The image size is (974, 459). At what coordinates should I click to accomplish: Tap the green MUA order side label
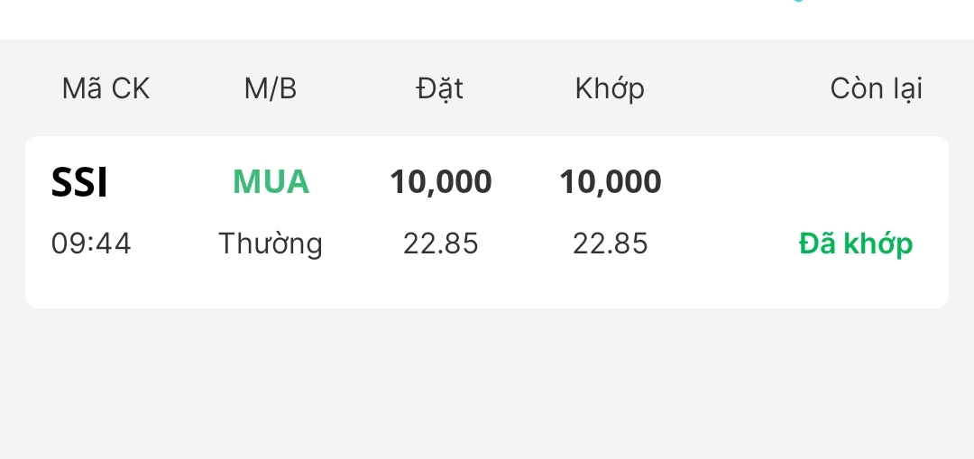click(x=271, y=182)
